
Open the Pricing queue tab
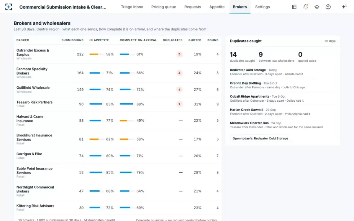tap(164, 7)
